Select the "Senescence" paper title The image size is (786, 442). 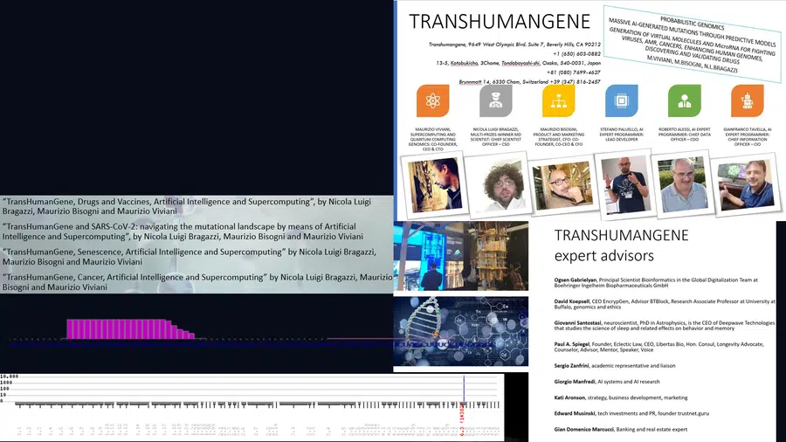189,257
